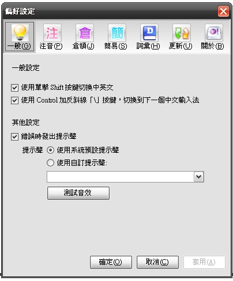Open the 詞彙 dictionary icon
The height and width of the screenshot is (281, 233).
(149, 33)
